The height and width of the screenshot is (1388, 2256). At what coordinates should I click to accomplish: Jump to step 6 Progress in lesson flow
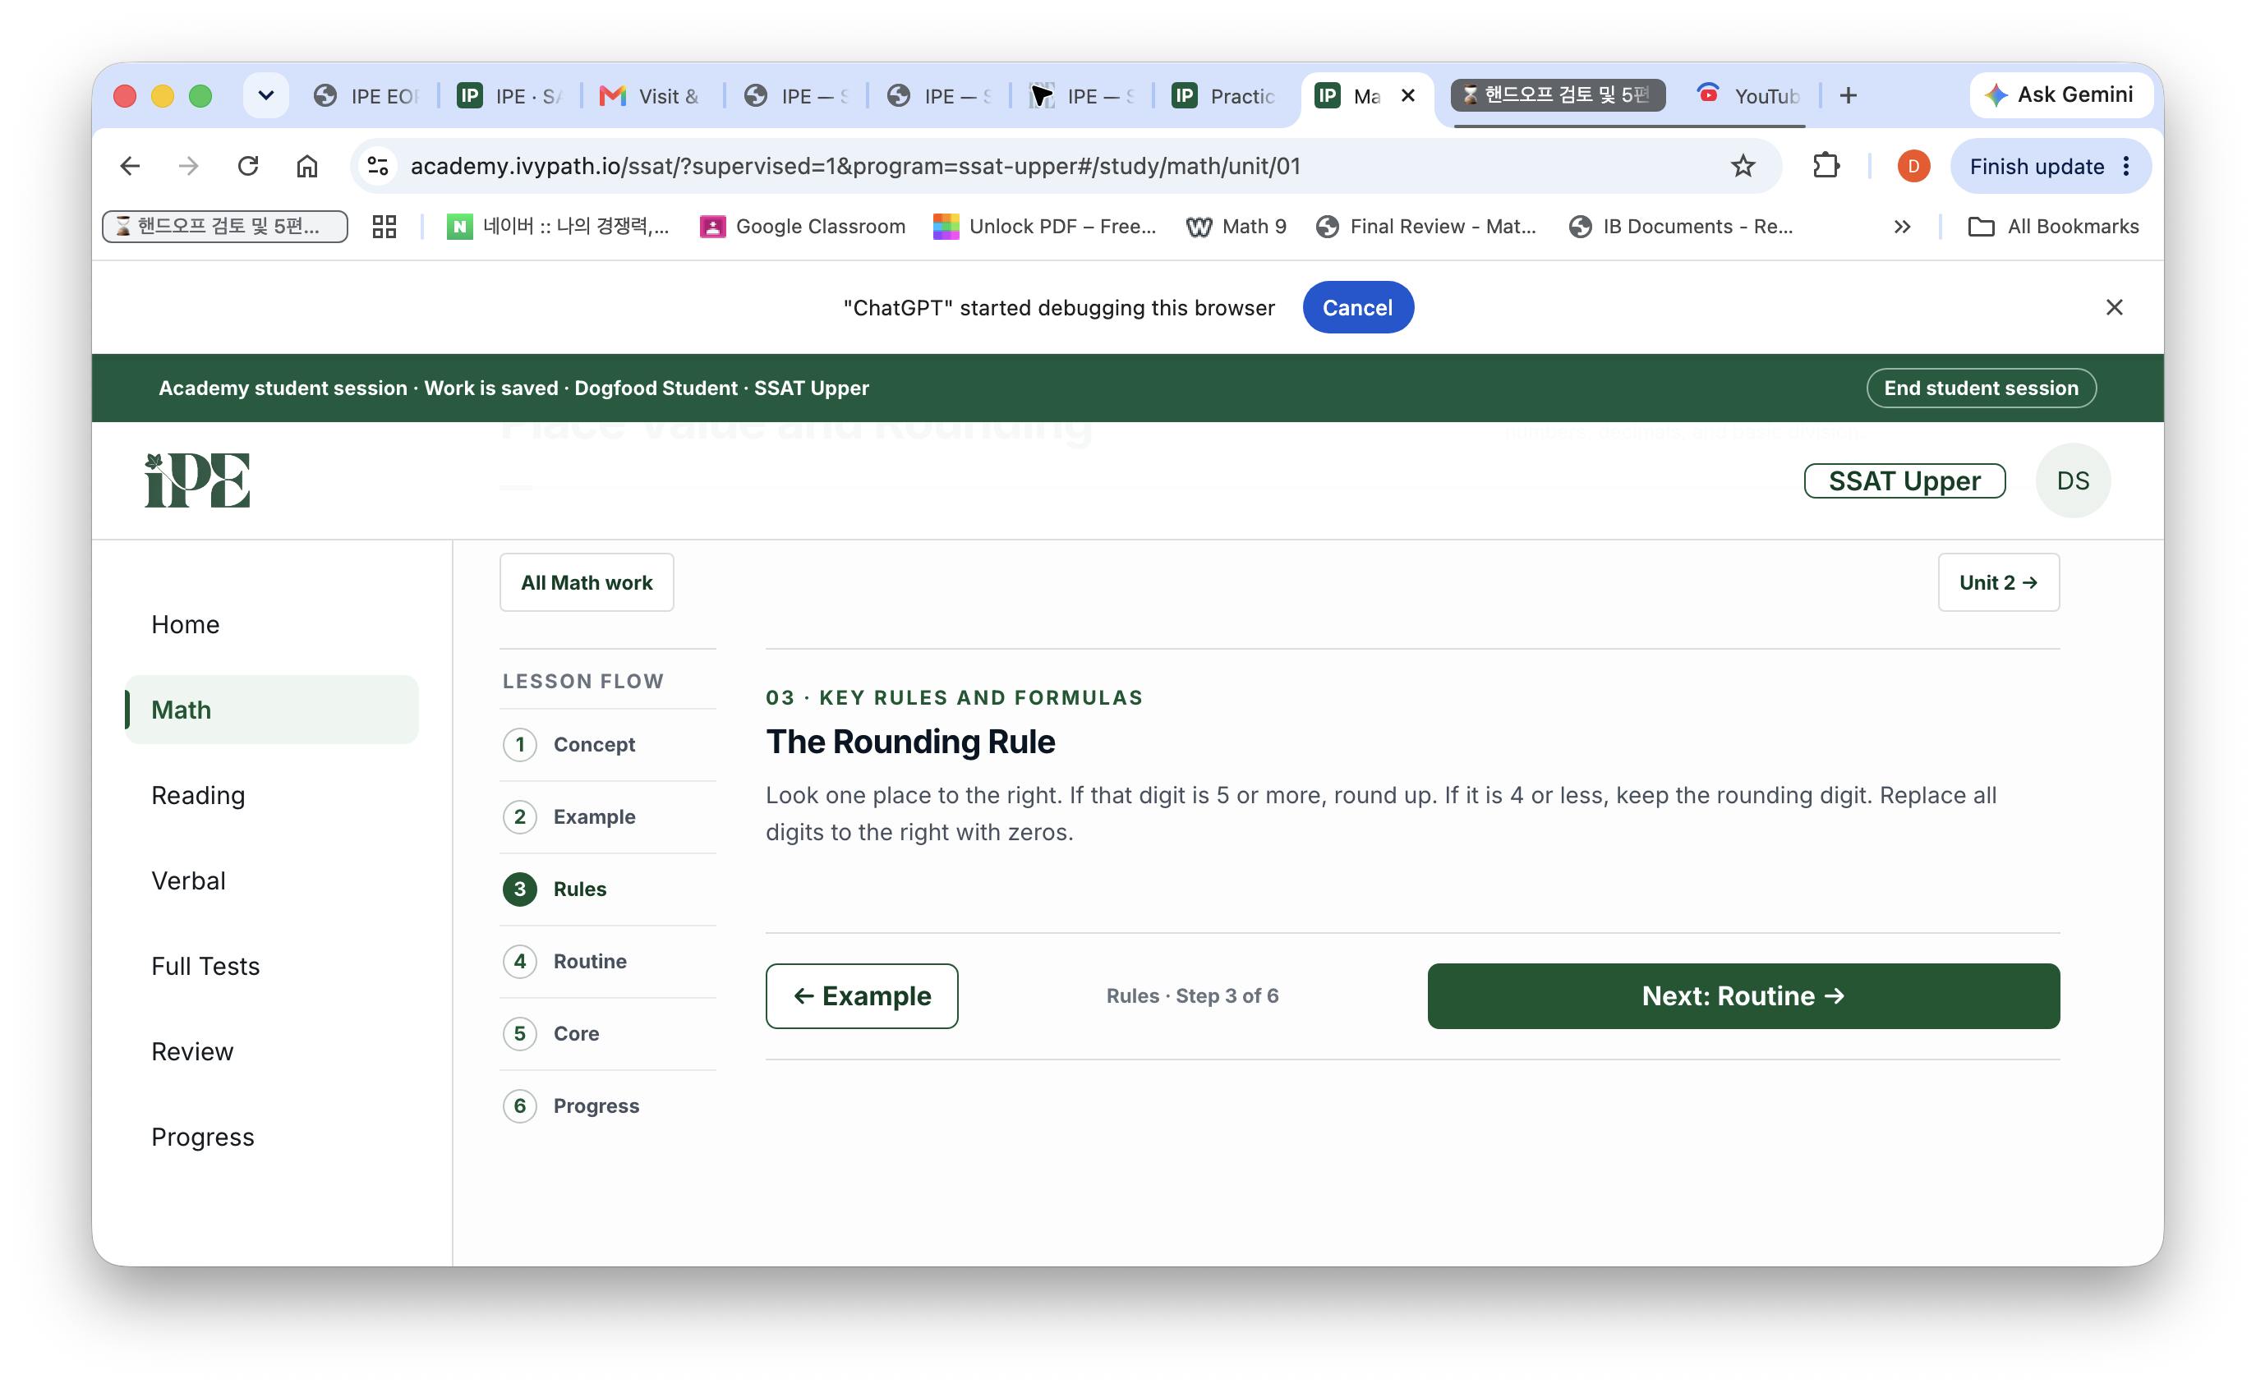[607, 1106]
